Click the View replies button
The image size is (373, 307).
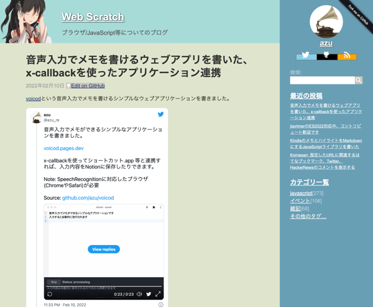tap(104, 249)
